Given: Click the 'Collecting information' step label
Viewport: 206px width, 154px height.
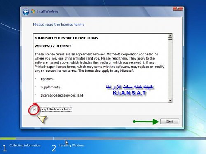Looking at the screenshot, I should 25,145.
